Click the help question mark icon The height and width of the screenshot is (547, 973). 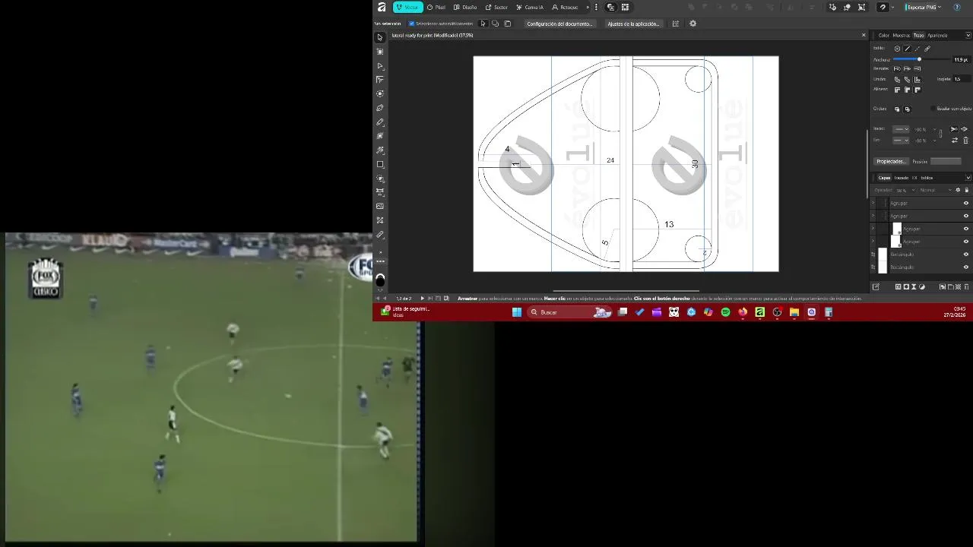(x=957, y=7)
